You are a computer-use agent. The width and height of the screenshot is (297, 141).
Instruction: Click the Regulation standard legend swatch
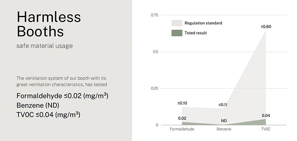click(177, 23)
